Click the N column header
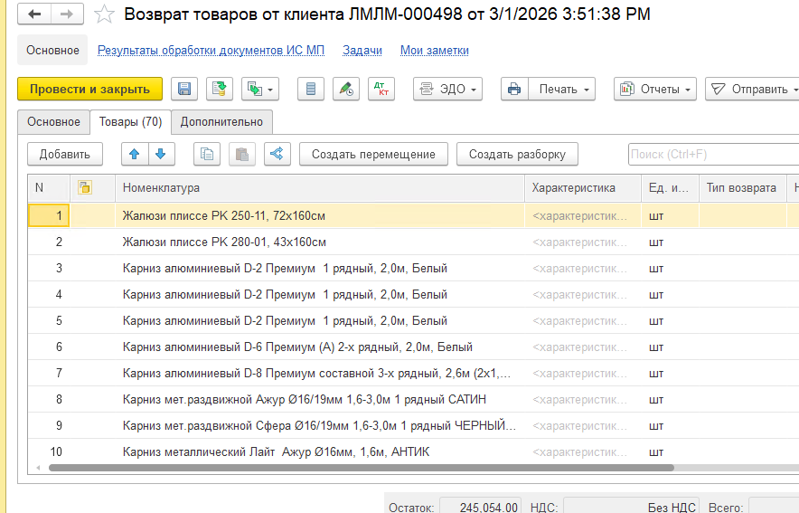This screenshot has width=799, height=513. pyautogui.click(x=49, y=187)
